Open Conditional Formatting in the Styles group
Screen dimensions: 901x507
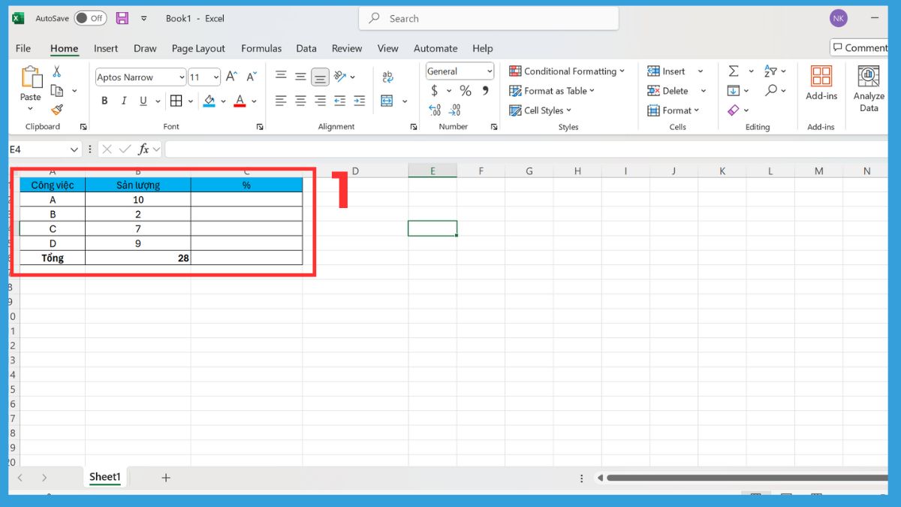(x=568, y=71)
